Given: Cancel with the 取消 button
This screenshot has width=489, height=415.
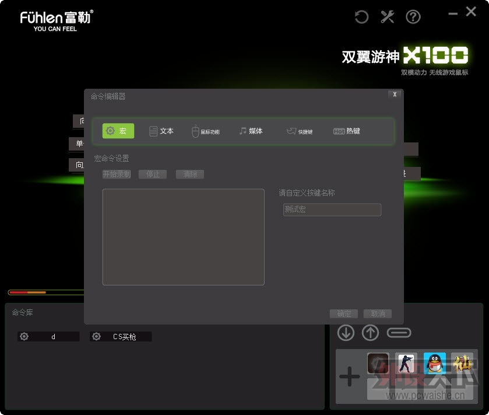Looking at the screenshot, I should (378, 313).
